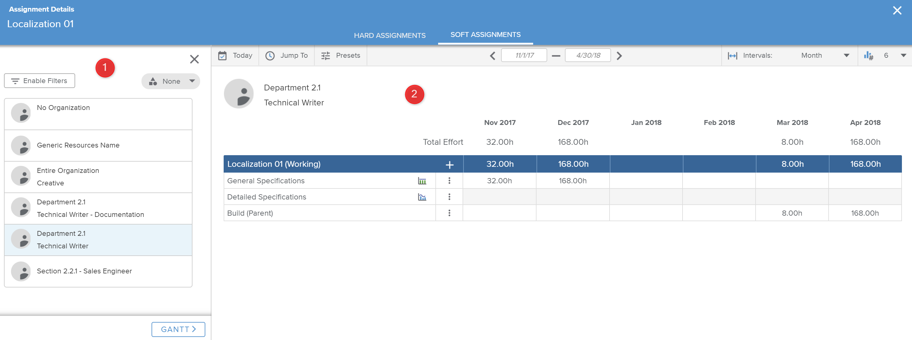The height and width of the screenshot is (340, 912).
Task: Open chart icon for General Specifications
Action: 422,181
